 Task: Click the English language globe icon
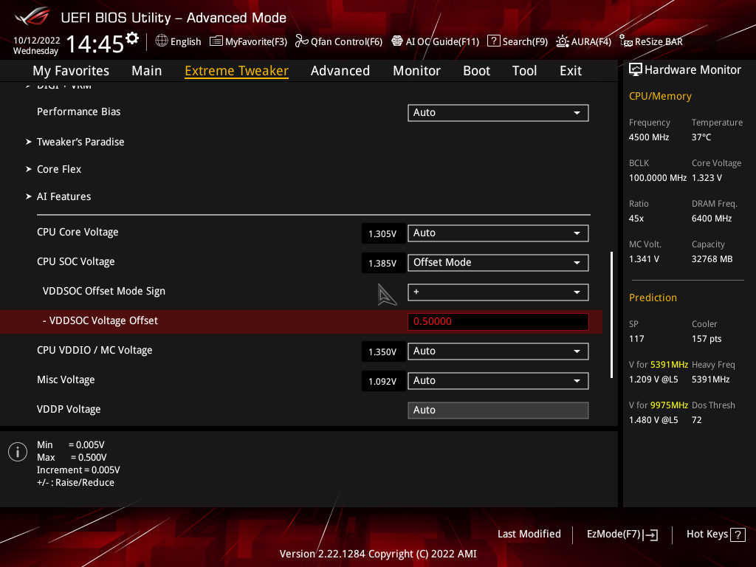pos(162,41)
